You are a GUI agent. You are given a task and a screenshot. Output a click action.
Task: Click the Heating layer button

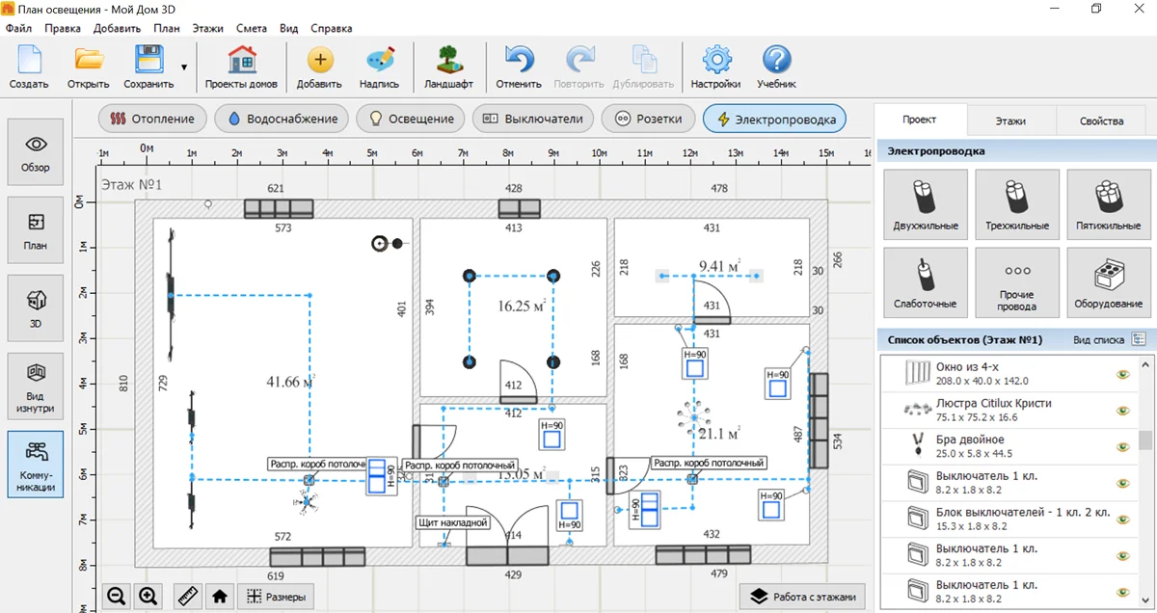(152, 120)
